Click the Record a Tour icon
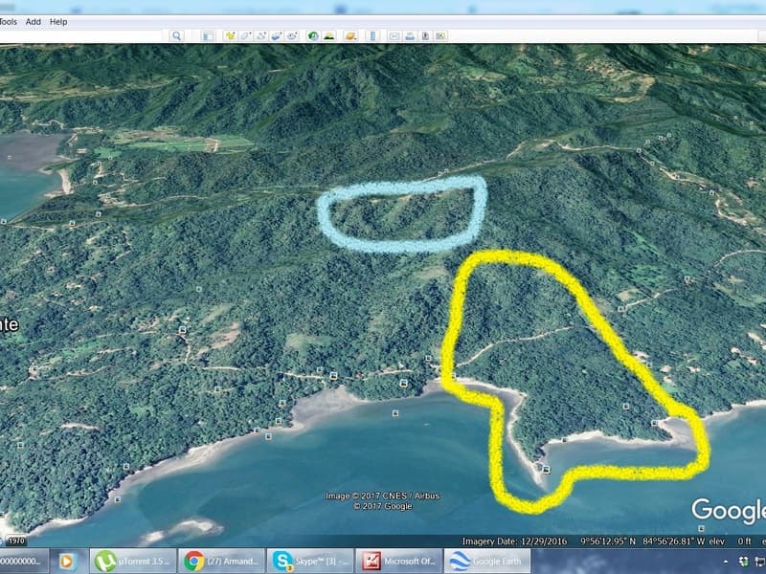 [x=291, y=35]
